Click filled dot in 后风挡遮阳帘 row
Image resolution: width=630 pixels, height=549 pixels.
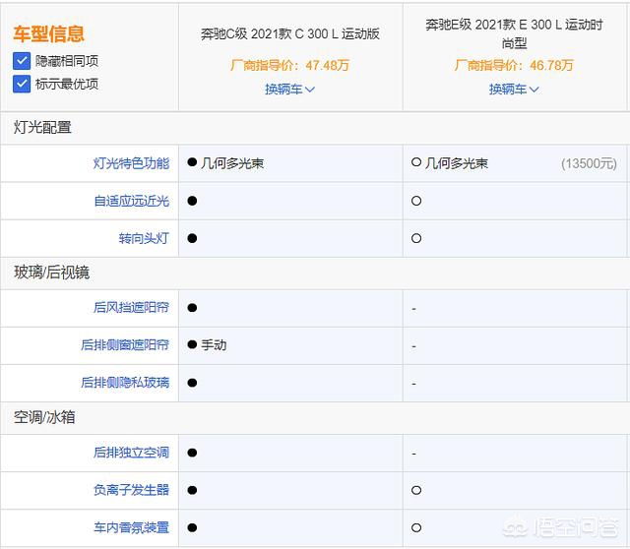[192, 308]
